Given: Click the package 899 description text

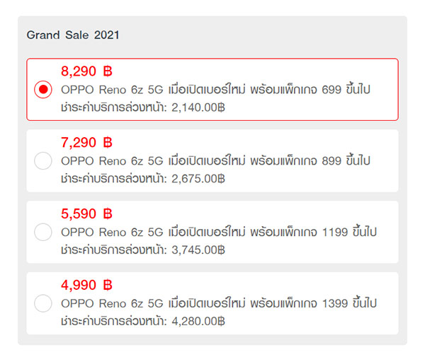Looking at the screenshot, I should pos(216,161).
